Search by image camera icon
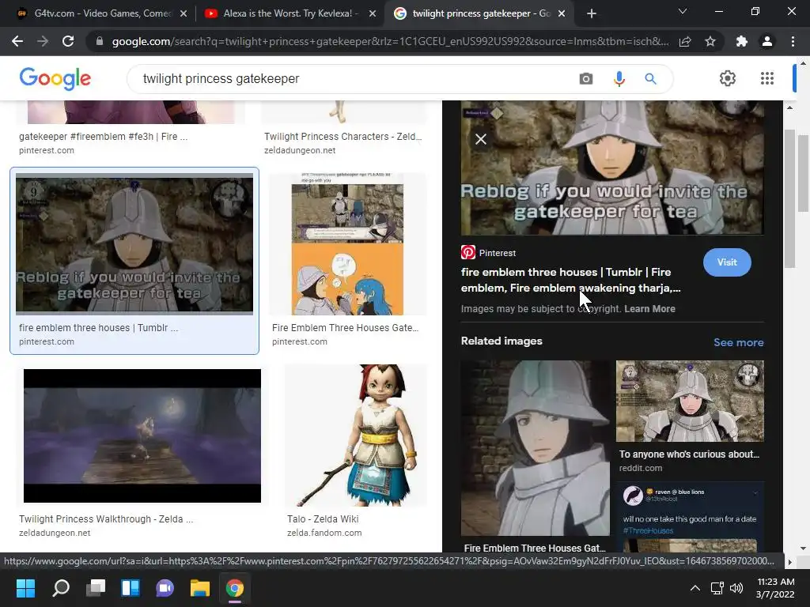The height and width of the screenshot is (607, 810). pyautogui.click(x=586, y=79)
